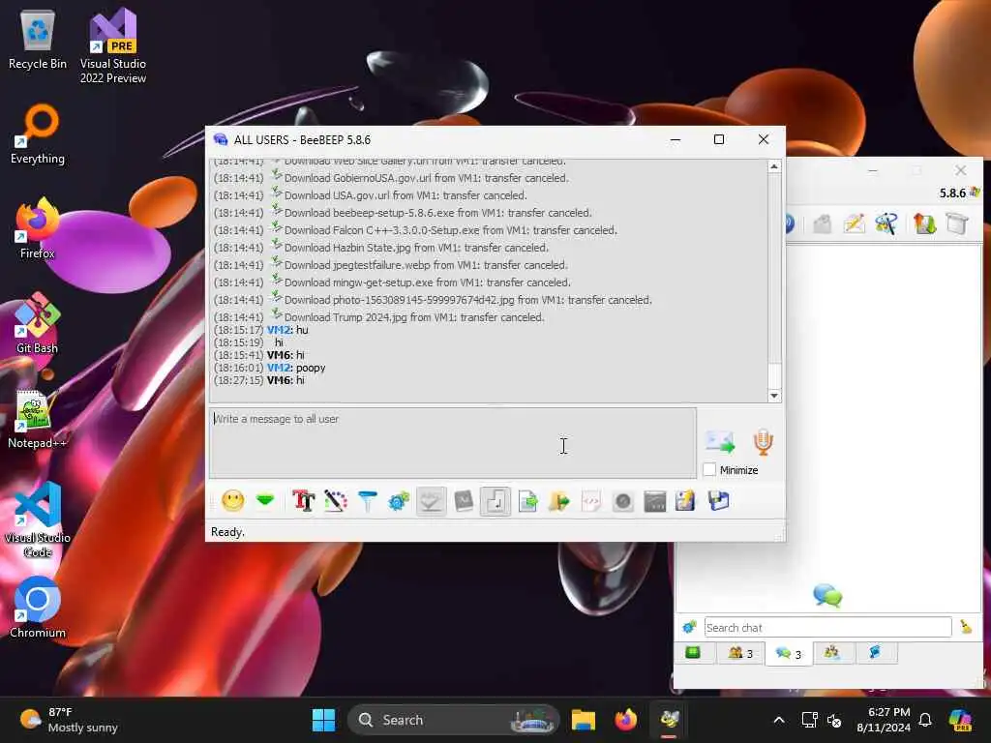Click the save chat floppy disks icon

click(x=719, y=501)
